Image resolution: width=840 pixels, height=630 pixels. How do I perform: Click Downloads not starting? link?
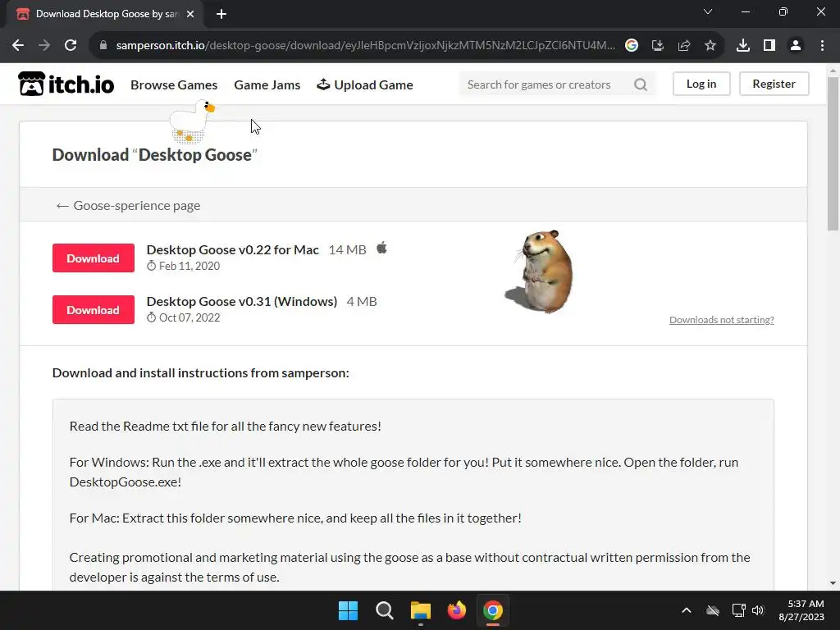(x=722, y=320)
